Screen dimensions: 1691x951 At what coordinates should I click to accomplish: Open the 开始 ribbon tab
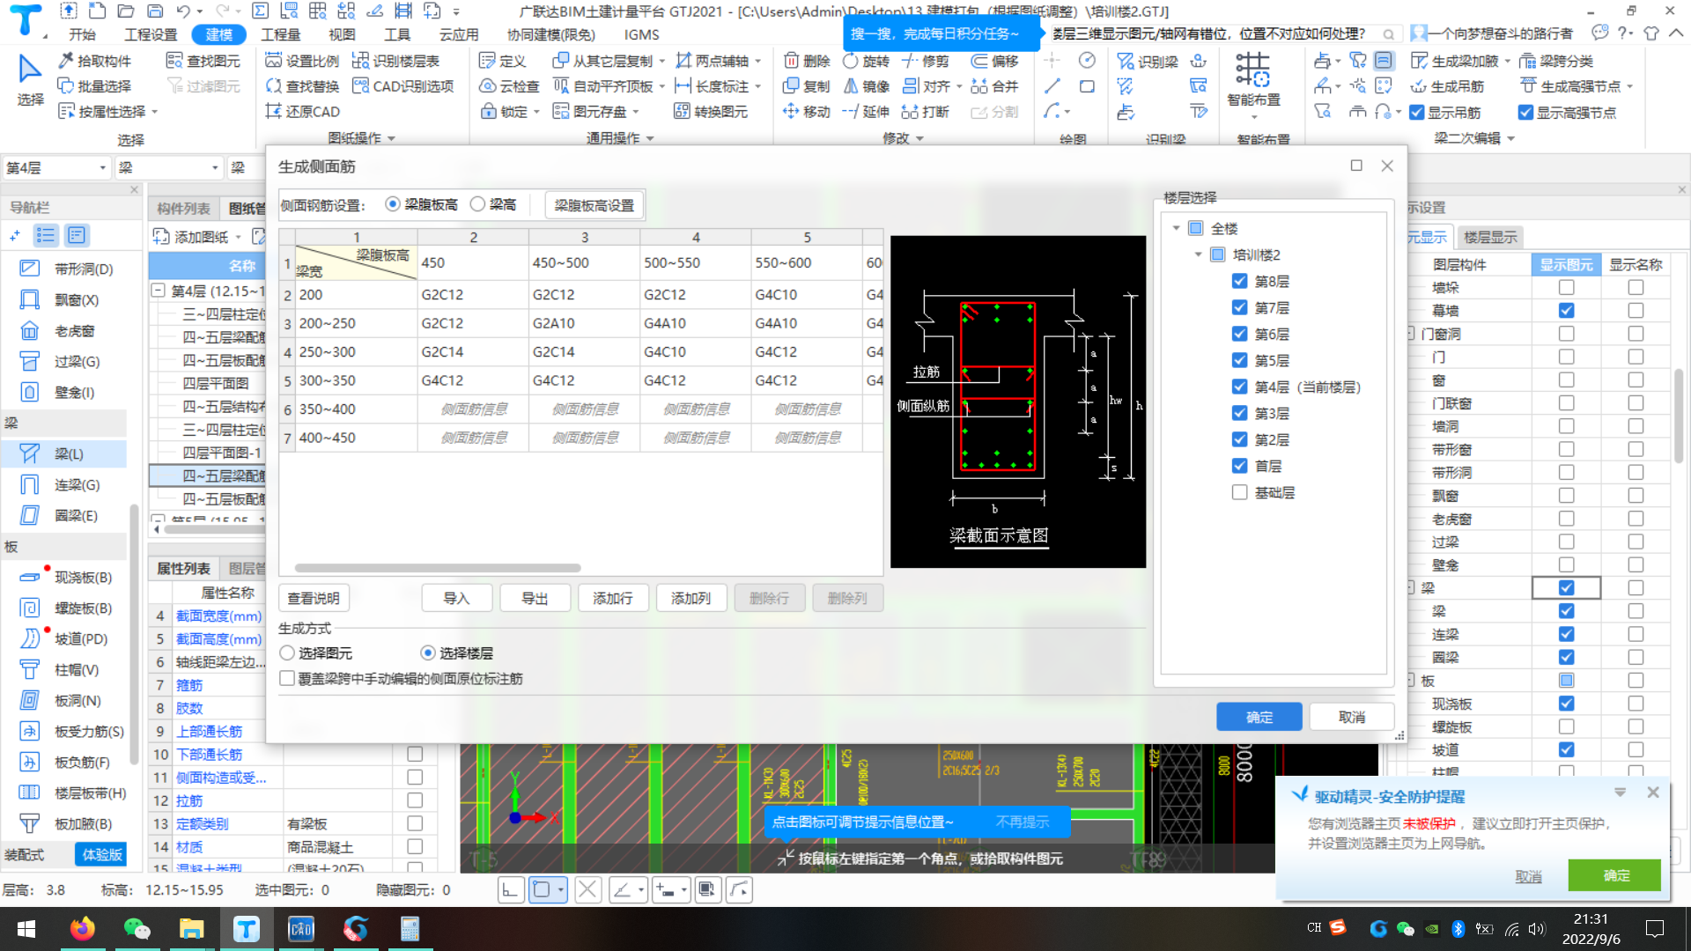click(82, 34)
